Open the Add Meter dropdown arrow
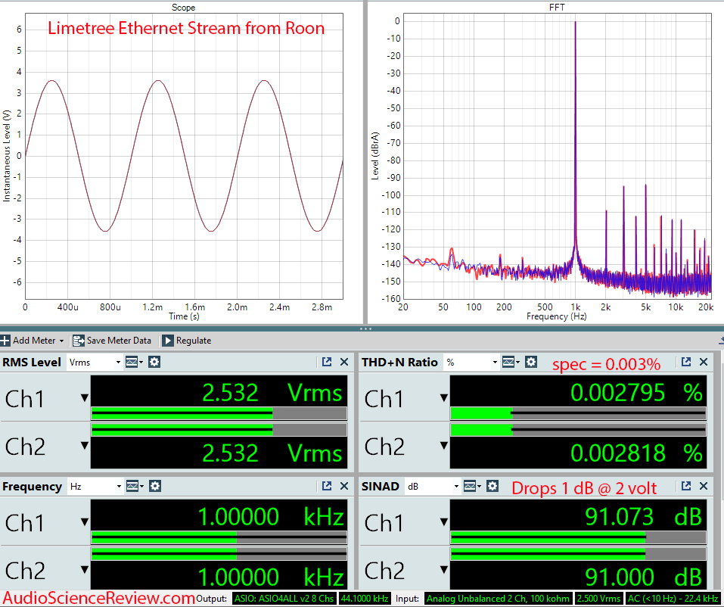724x607 pixels. pos(61,341)
